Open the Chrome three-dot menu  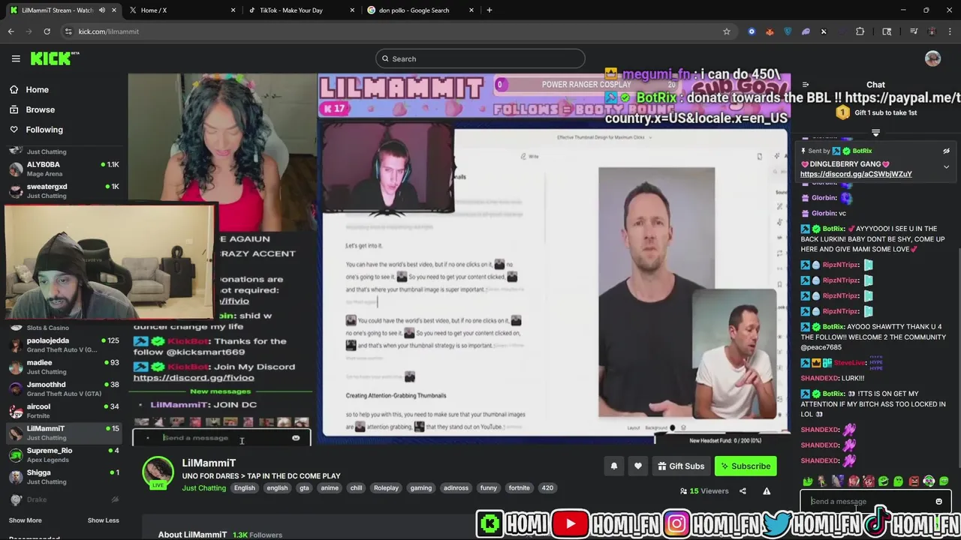pos(950,31)
